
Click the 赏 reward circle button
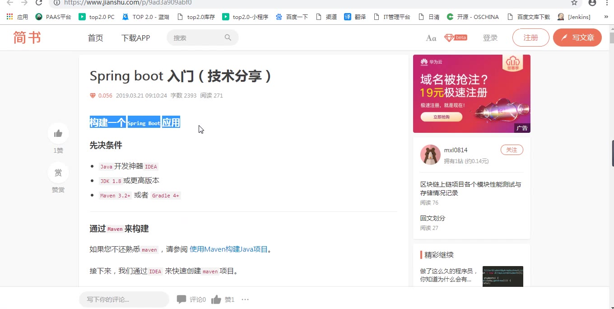click(58, 173)
